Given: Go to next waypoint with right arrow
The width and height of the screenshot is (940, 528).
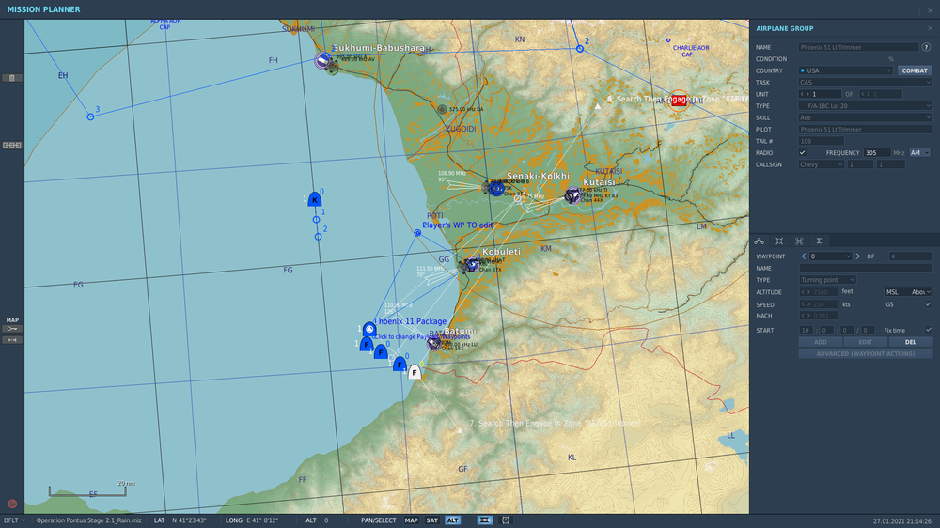Looking at the screenshot, I should pyautogui.click(x=858, y=256).
